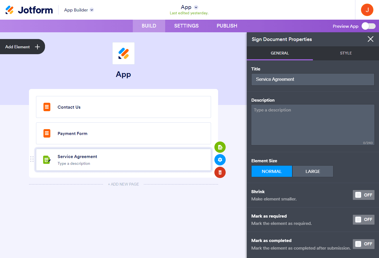Click the app logo image
The image size is (379, 258).
(x=124, y=53)
